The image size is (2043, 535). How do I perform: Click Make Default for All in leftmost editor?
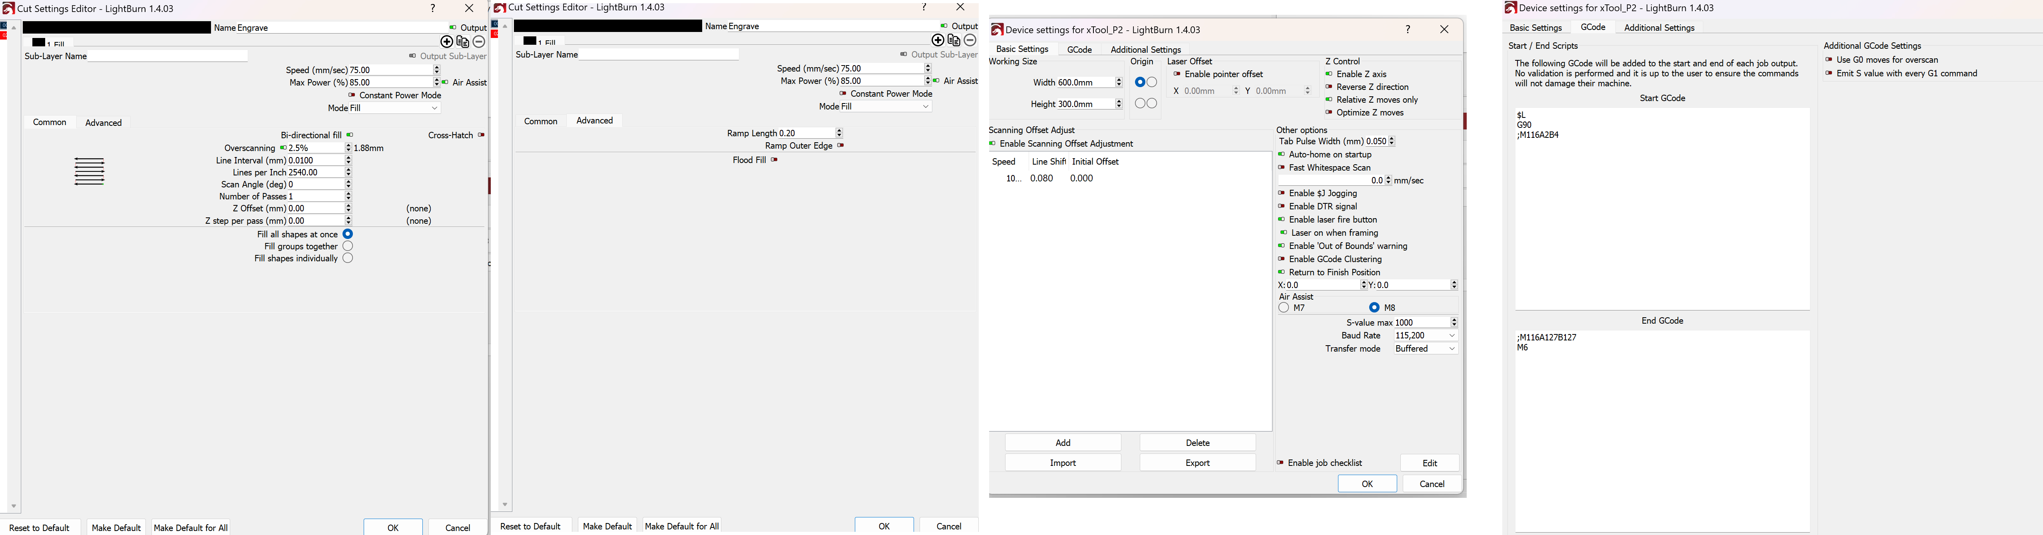coord(190,528)
